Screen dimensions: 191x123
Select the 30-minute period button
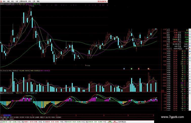[x=190, y=71]
